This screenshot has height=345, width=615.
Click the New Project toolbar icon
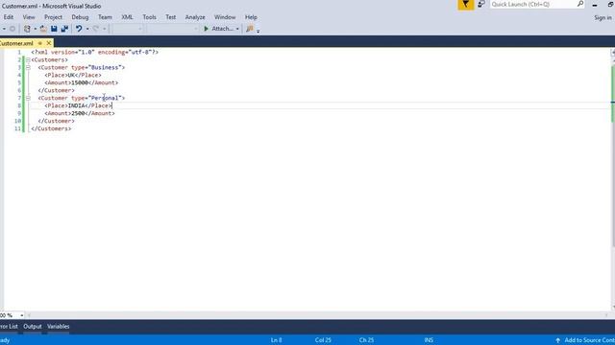pyautogui.click(x=27, y=29)
